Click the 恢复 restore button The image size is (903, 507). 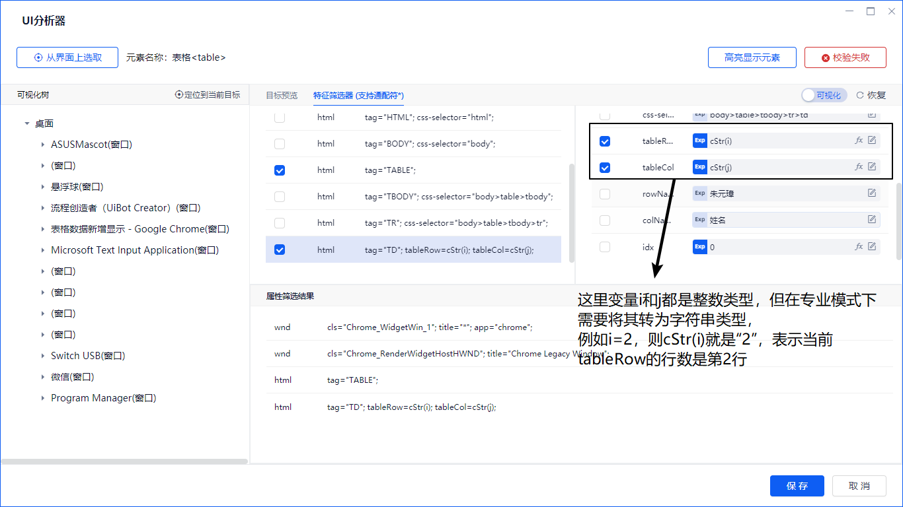871,95
